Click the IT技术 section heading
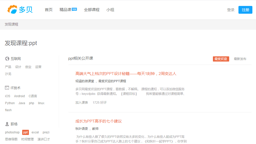This screenshot has width=256, height=144. (x=15, y=88)
